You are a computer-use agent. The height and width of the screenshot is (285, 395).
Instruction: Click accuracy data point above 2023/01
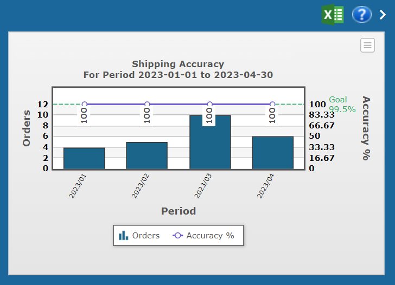tap(84, 104)
